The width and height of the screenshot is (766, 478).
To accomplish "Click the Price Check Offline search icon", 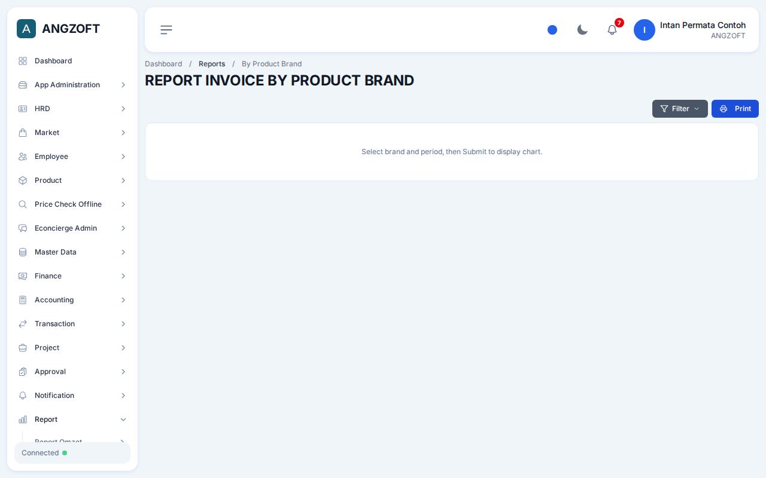I will 23,204.
